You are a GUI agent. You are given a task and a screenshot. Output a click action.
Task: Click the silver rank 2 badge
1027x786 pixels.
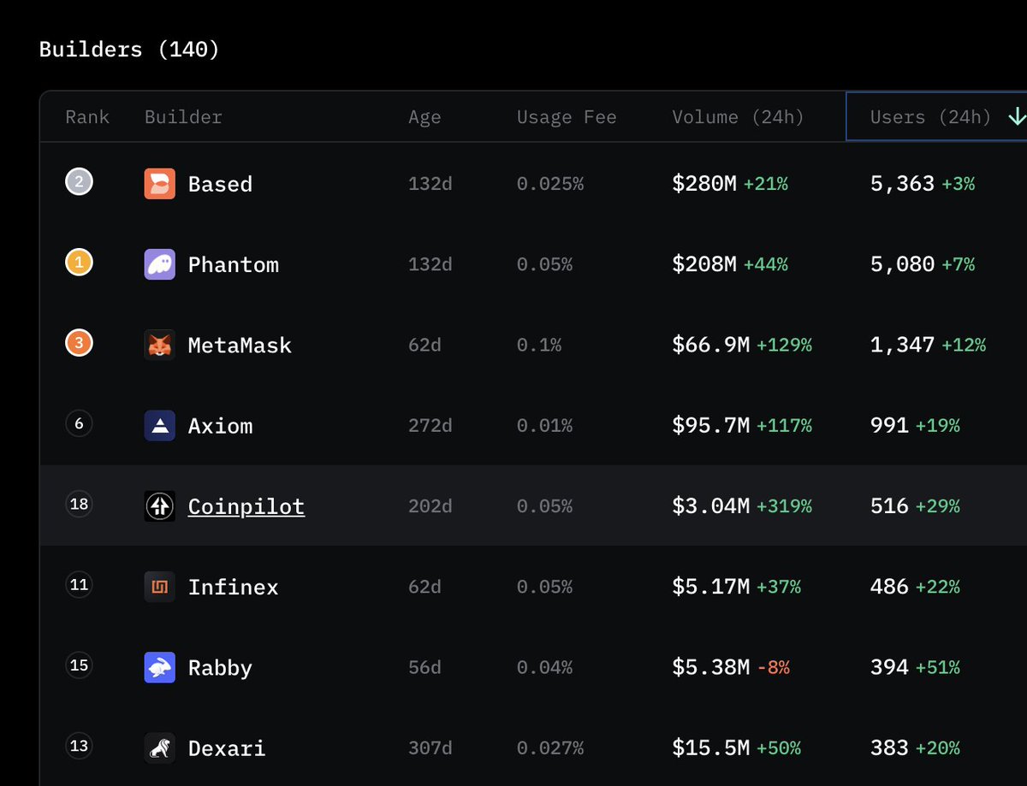click(79, 182)
